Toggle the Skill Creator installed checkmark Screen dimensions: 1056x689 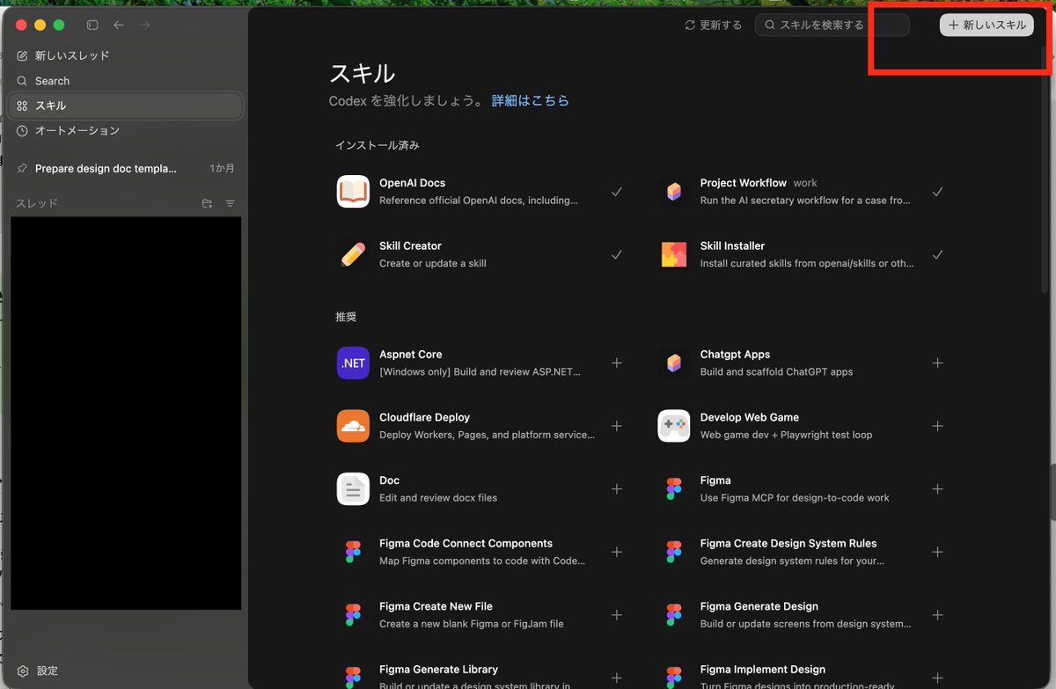(x=617, y=254)
